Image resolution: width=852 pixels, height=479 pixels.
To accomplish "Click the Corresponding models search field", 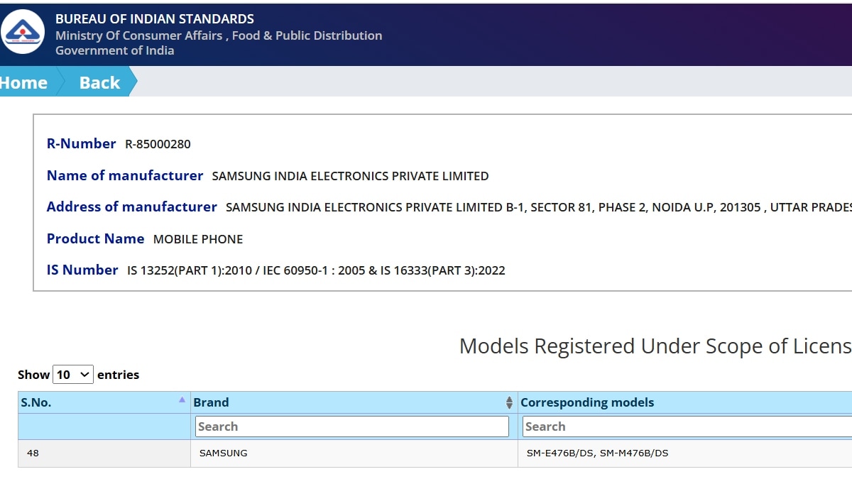I will 687,426.
